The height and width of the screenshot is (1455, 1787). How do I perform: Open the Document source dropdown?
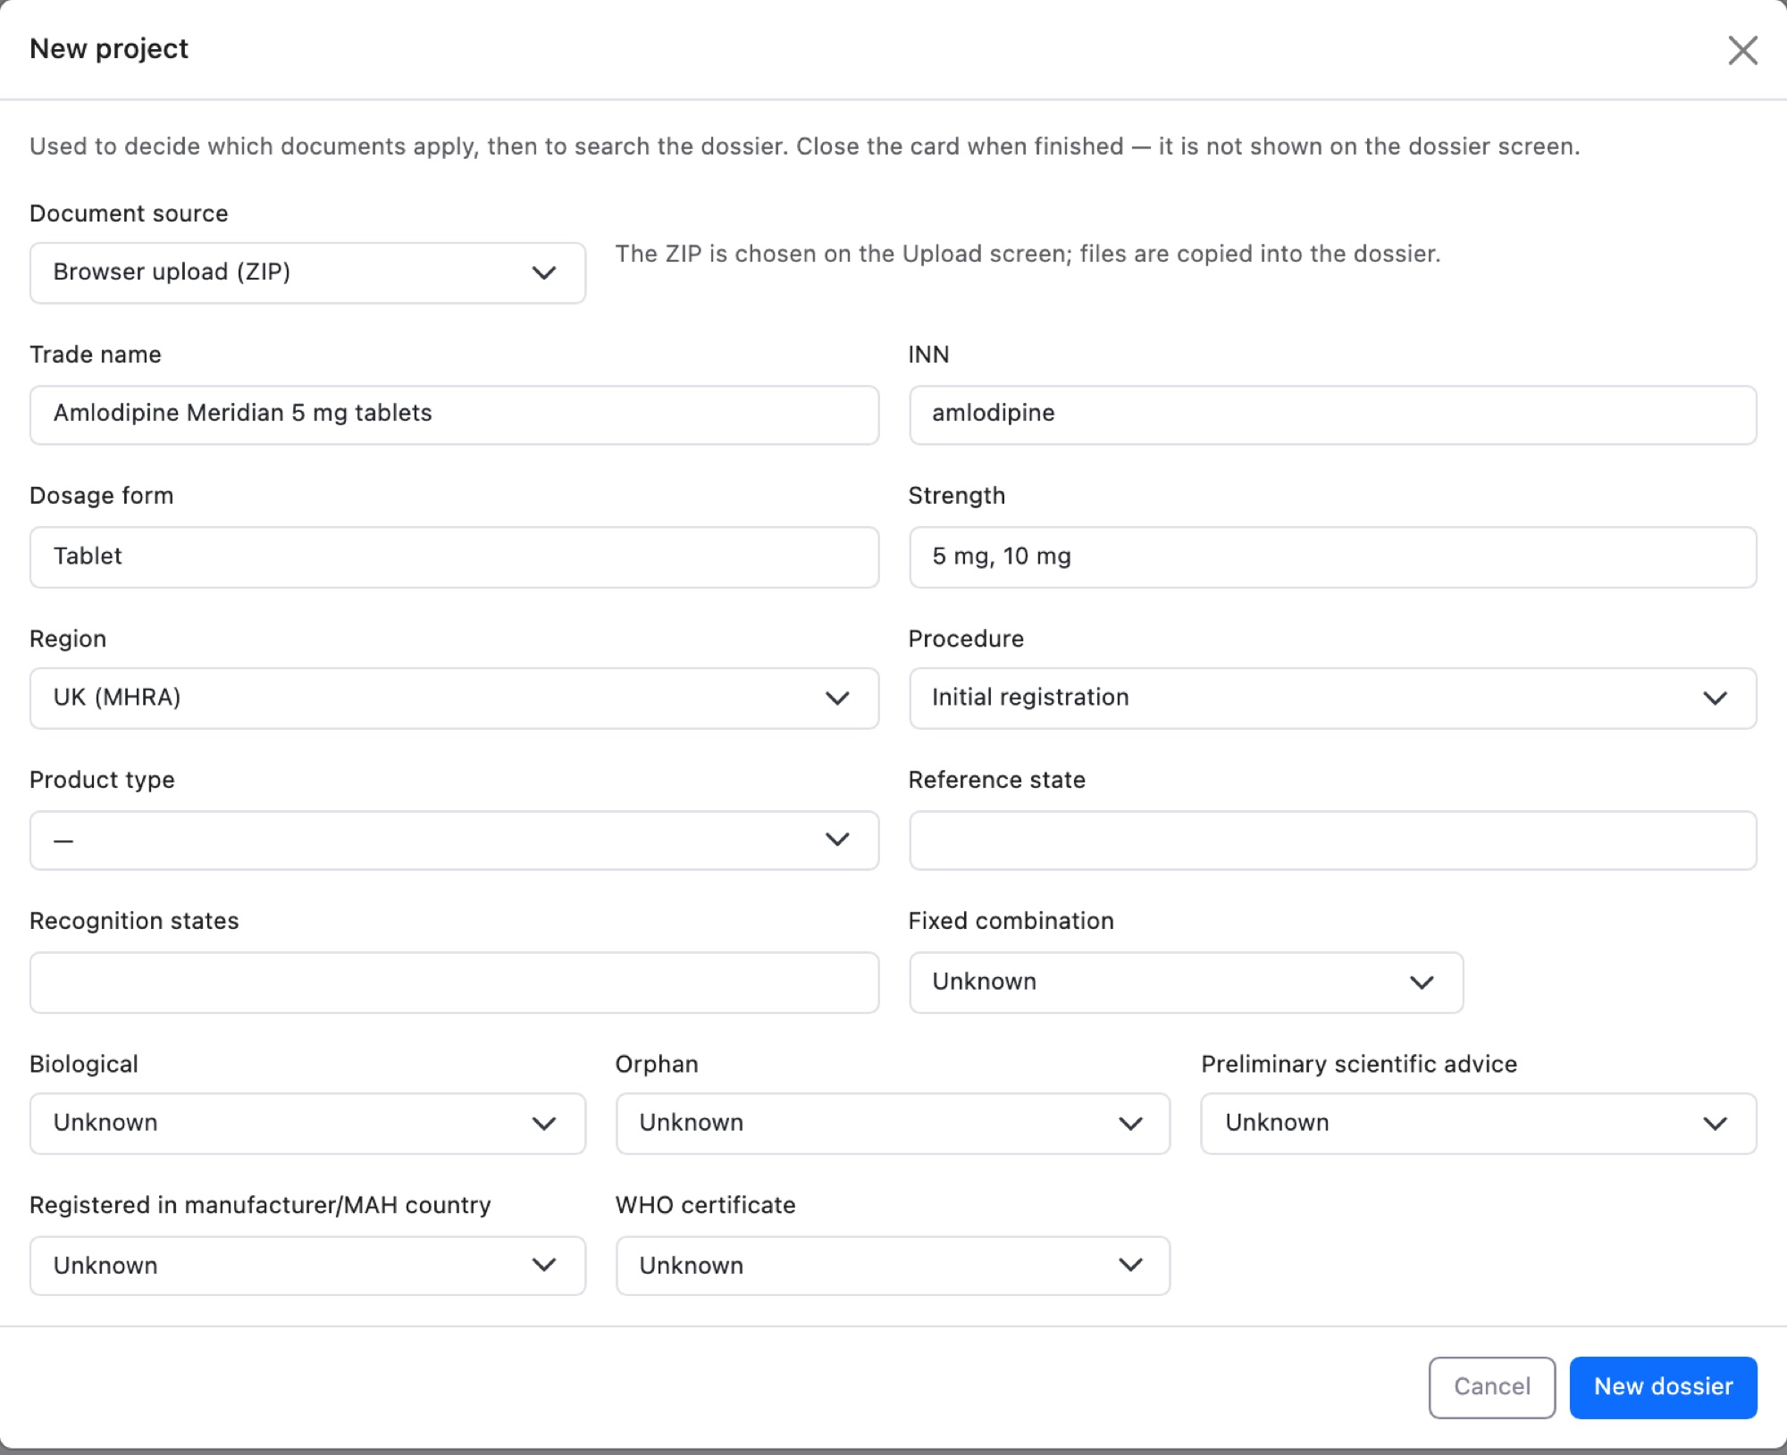point(307,272)
